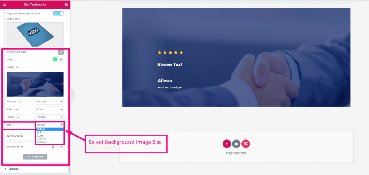Open the green color swatch picker
The height and width of the screenshot is (175, 369).
tap(55, 60)
